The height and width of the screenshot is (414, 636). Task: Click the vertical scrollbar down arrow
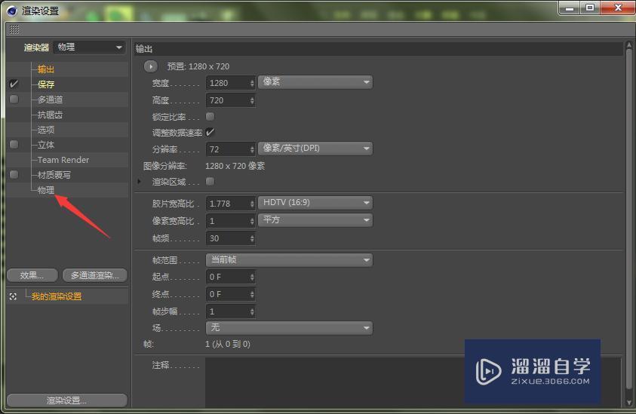629,402
